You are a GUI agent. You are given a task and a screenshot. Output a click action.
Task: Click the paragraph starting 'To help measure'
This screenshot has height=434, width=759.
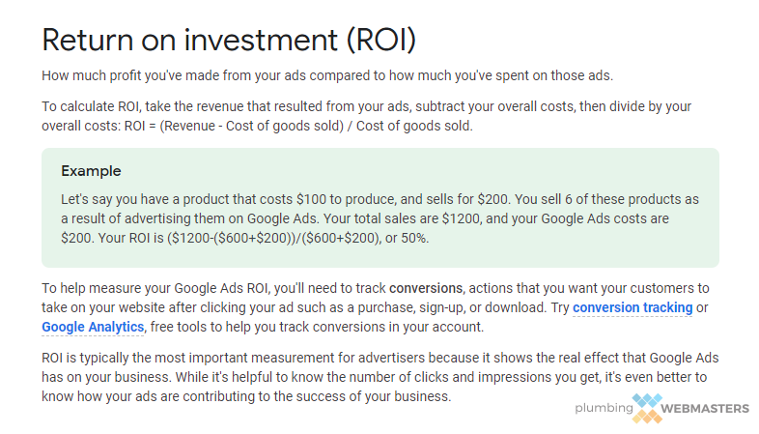click(x=375, y=307)
